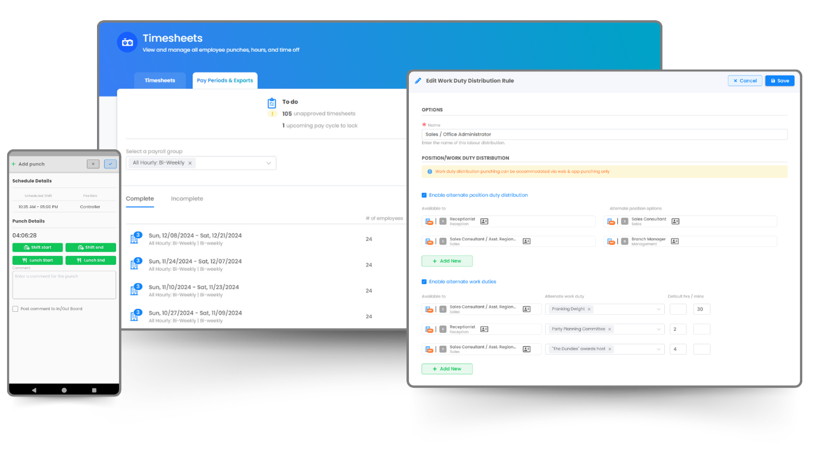The height and width of the screenshot is (457, 813).
Task: Click the info icon in the orange notice banner
Action: [x=430, y=171]
